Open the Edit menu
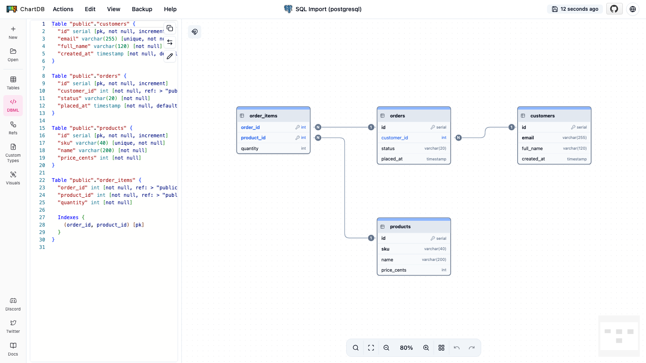646x363 pixels. coord(90,9)
